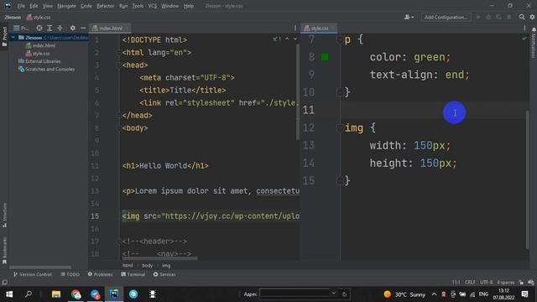Open style.css editor tab options menu
This screenshot has width=537, height=302.
524,28
